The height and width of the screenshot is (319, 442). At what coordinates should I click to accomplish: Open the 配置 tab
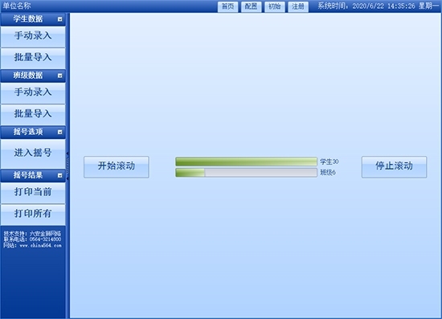pyautogui.click(x=252, y=6)
